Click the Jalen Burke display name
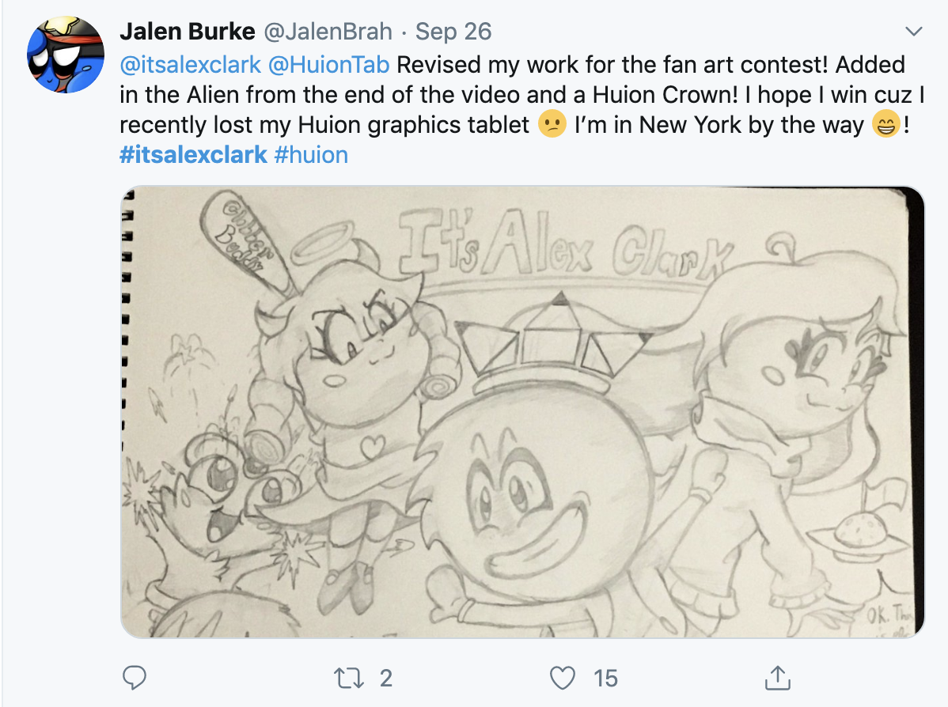The height and width of the screenshot is (707, 948). coord(188,32)
